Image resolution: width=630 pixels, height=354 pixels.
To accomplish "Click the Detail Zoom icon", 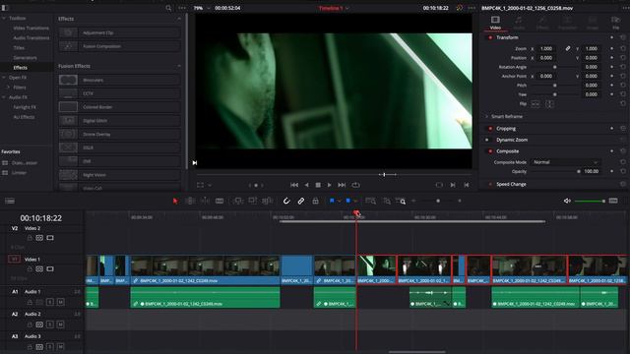I will coord(387,201).
